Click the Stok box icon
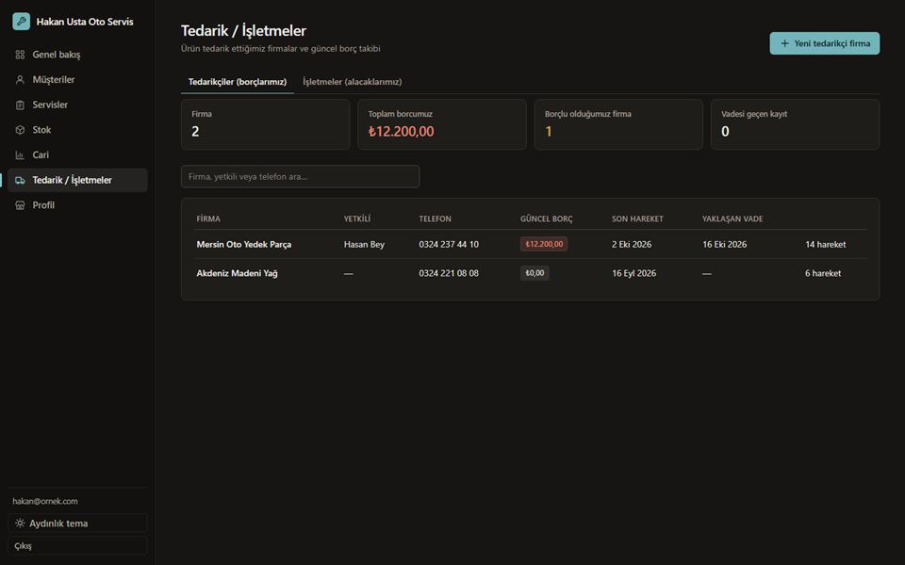905x565 pixels. click(20, 130)
